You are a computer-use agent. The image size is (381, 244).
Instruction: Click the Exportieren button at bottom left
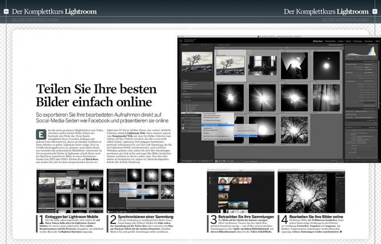205,161
